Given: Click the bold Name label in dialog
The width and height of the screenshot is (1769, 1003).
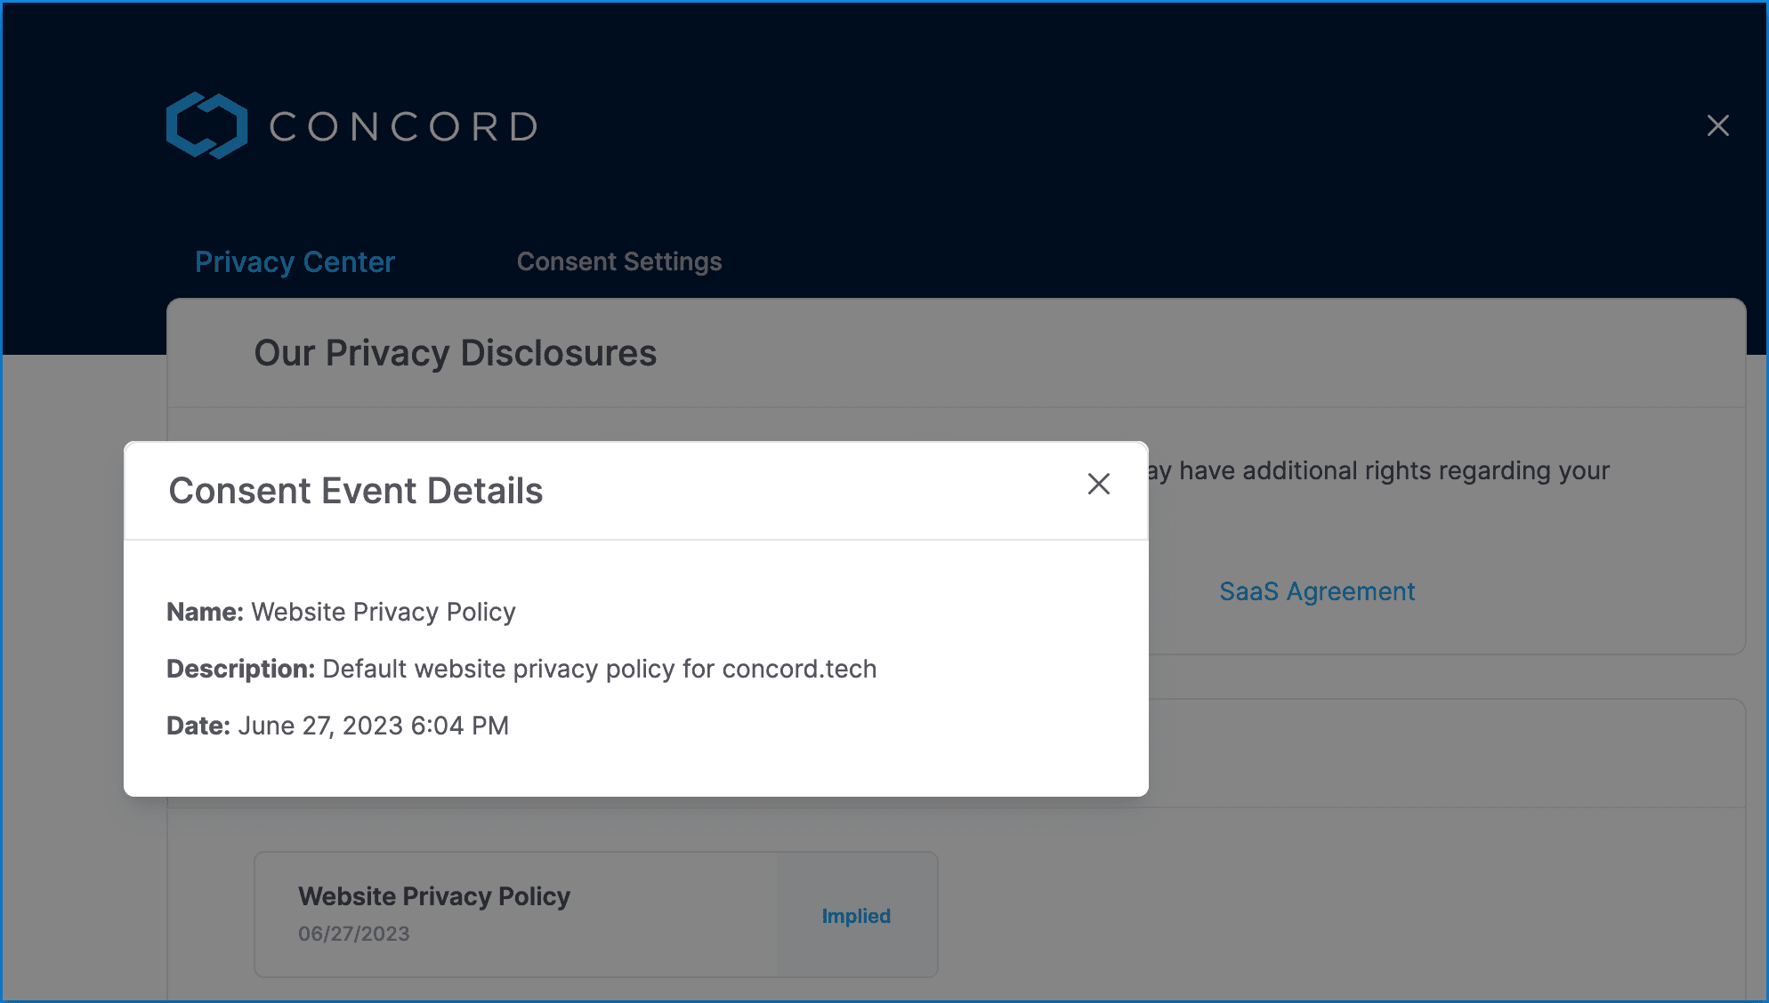Looking at the screenshot, I should [x=205, y=612].
